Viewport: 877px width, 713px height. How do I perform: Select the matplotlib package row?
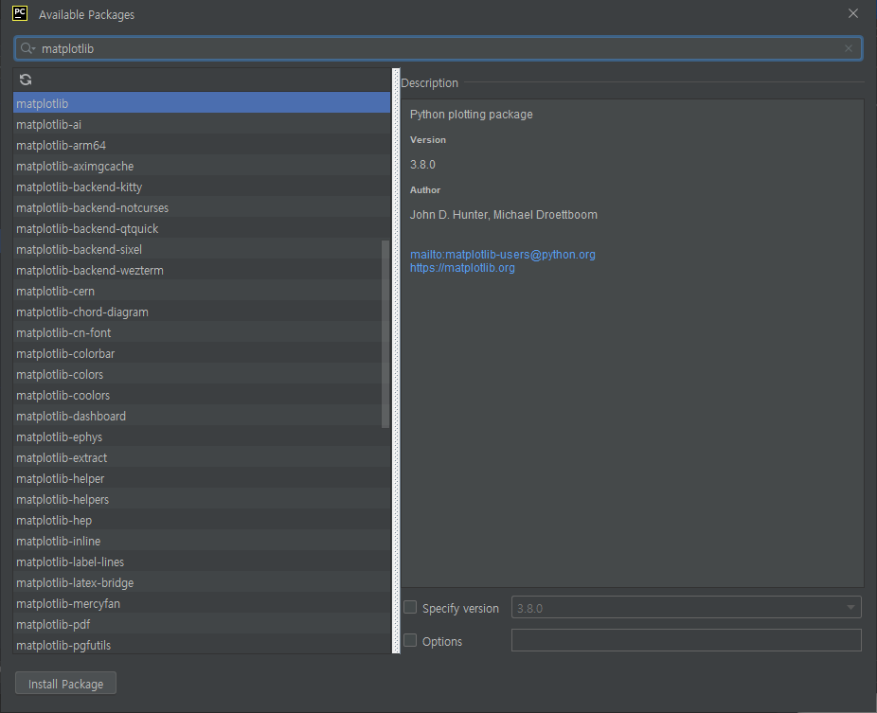click(202, 103)
